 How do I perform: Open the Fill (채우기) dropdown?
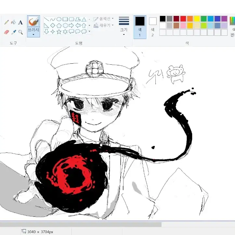coord(103,25)
